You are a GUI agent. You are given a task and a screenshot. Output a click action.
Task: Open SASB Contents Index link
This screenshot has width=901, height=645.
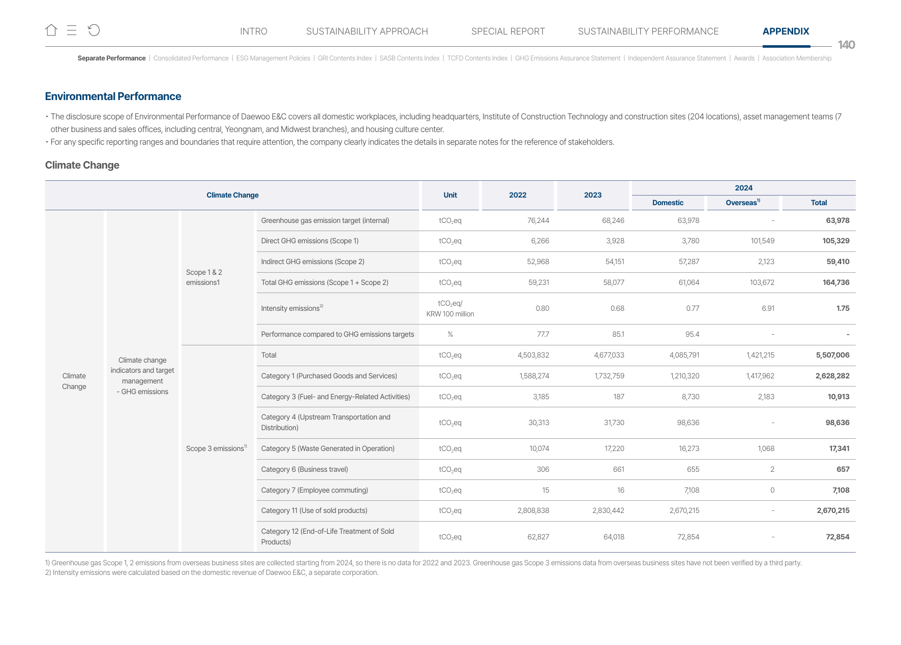point(409,58)
